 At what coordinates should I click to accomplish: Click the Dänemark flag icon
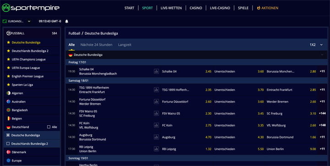pos(8,152)
